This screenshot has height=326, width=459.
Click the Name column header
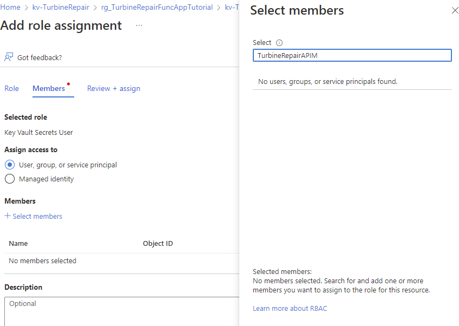point(18,243)
